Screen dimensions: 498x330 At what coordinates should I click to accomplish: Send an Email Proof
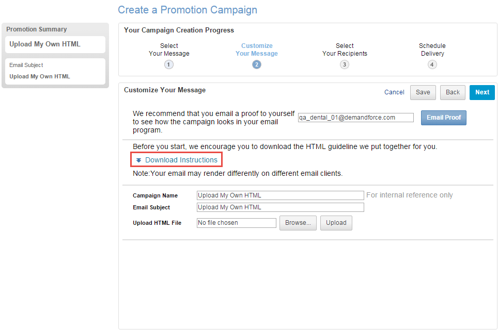(443, 118)
